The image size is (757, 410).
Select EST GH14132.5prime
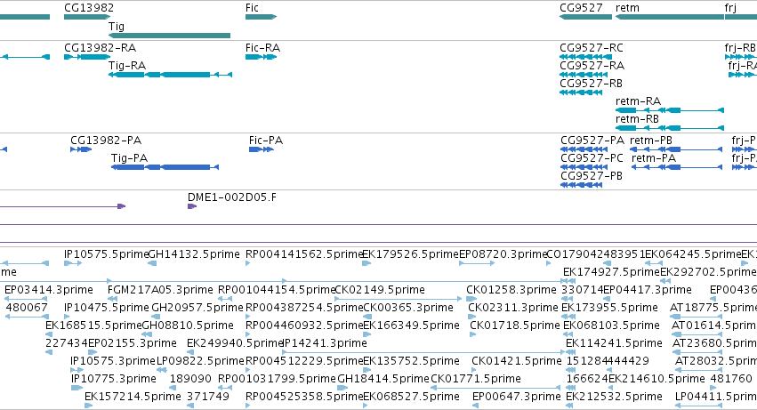[194, 254]
